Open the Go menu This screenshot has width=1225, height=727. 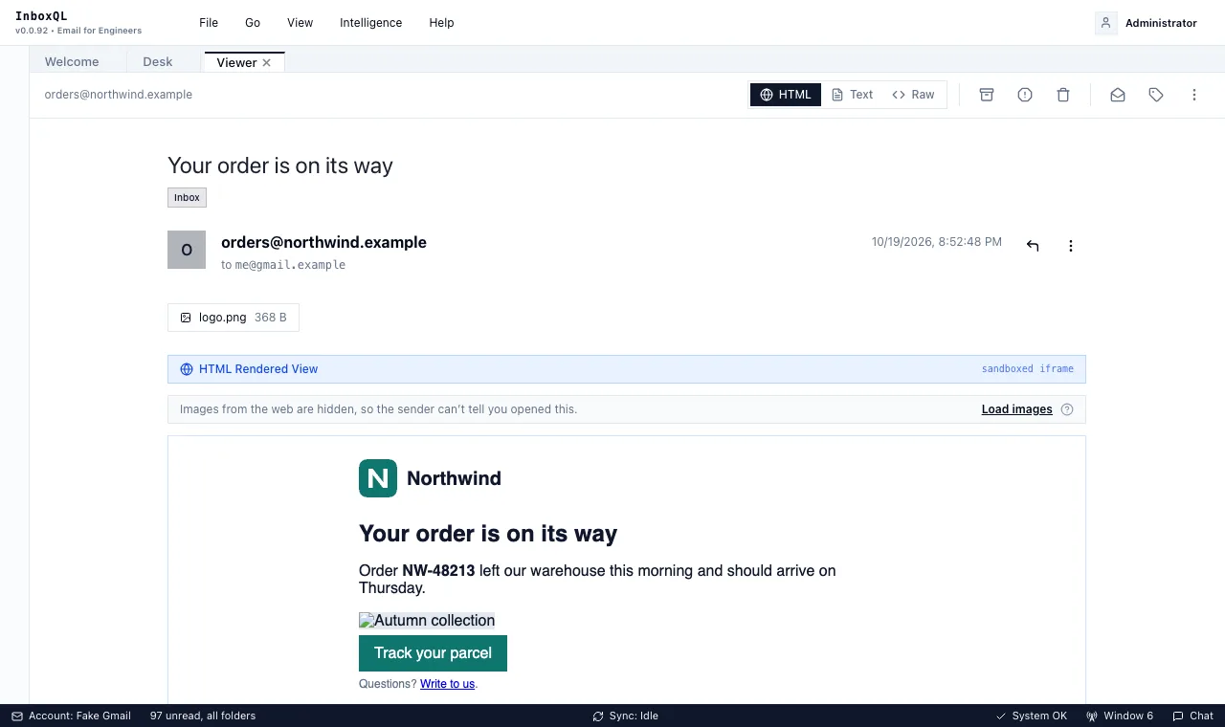253,23
